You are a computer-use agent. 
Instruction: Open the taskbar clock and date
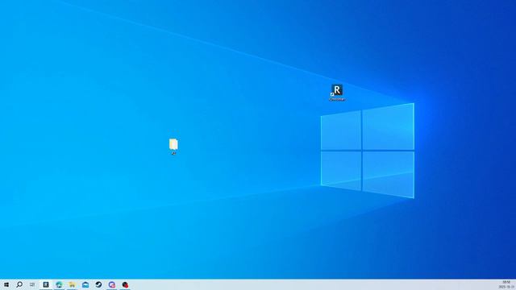point(506,284)
